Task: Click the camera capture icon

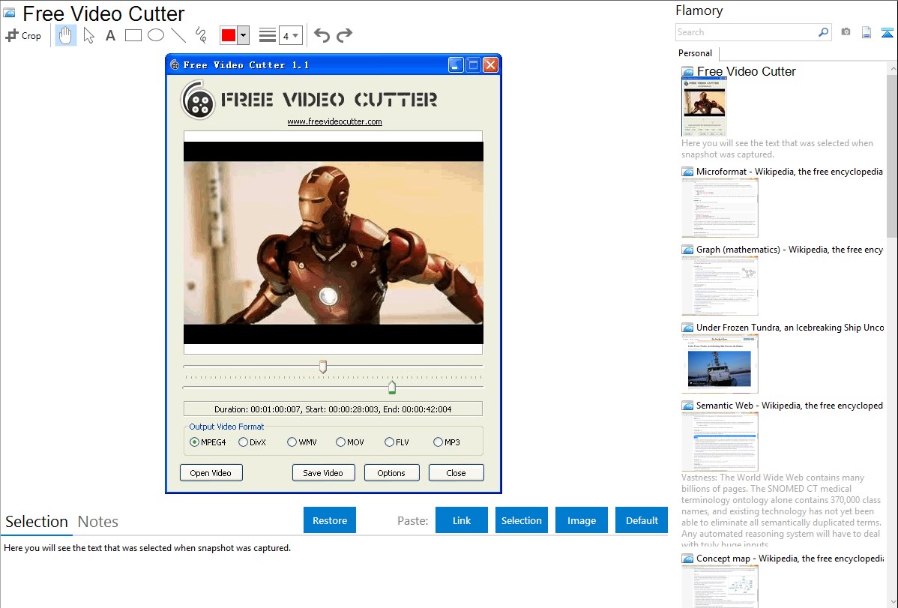Action: pos(846,32)
